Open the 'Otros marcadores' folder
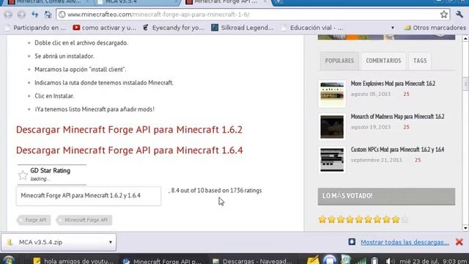Screen dimensions: 469x264 click(x=435, y=28)
